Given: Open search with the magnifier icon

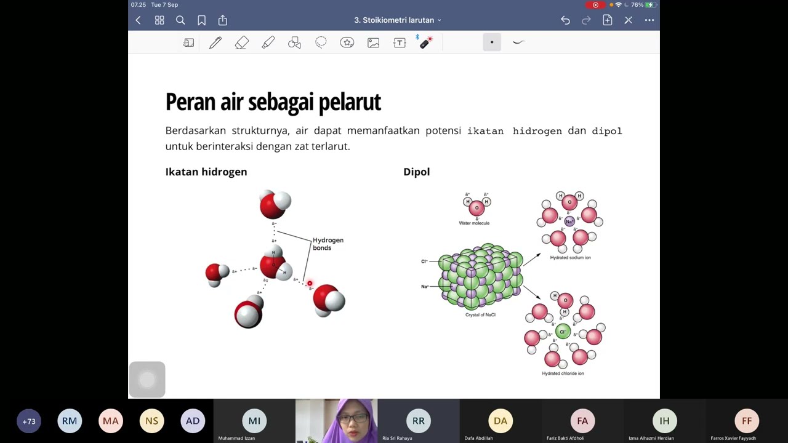Looking at the screenshot, I should pyautogui.click(x=180, y=20).
